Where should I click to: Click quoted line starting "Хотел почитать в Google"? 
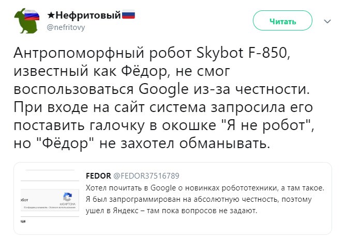click(204, 187)
